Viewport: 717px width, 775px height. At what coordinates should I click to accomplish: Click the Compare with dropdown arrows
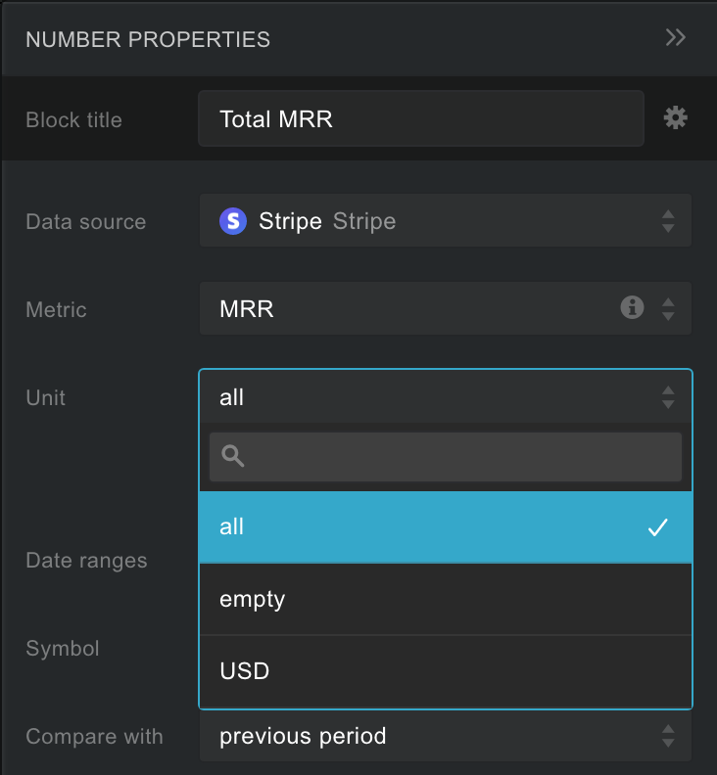668,736
